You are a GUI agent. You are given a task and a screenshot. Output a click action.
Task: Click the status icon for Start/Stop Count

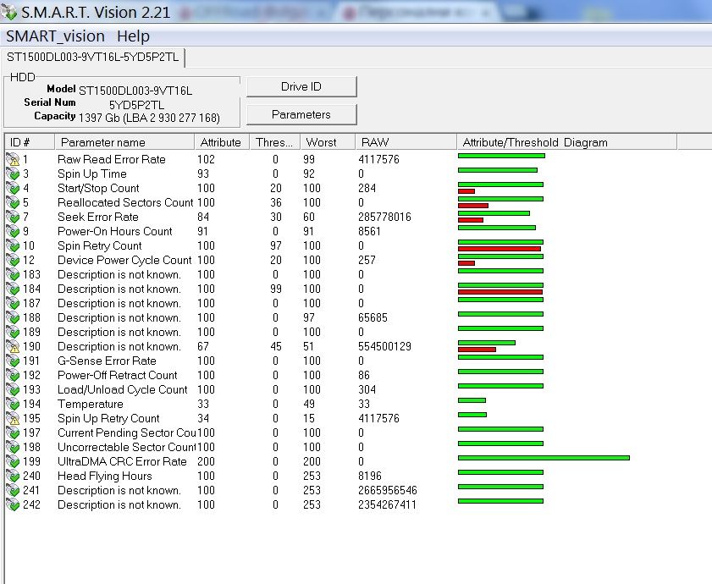[x=13, y=189]
